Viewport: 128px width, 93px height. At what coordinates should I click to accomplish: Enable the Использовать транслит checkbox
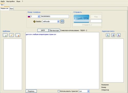[59, 91]
